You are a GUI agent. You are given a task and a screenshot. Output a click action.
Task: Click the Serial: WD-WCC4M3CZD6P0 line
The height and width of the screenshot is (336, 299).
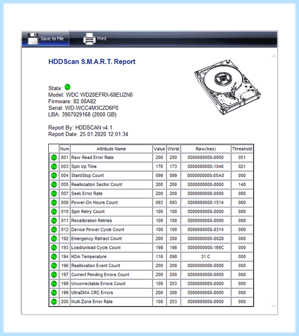pyautogui.click(x=83, y=108)
